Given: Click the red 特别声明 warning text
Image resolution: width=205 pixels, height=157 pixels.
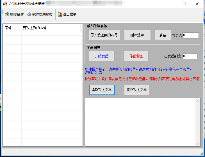Looking at the screenshot, I should [142, 79].
